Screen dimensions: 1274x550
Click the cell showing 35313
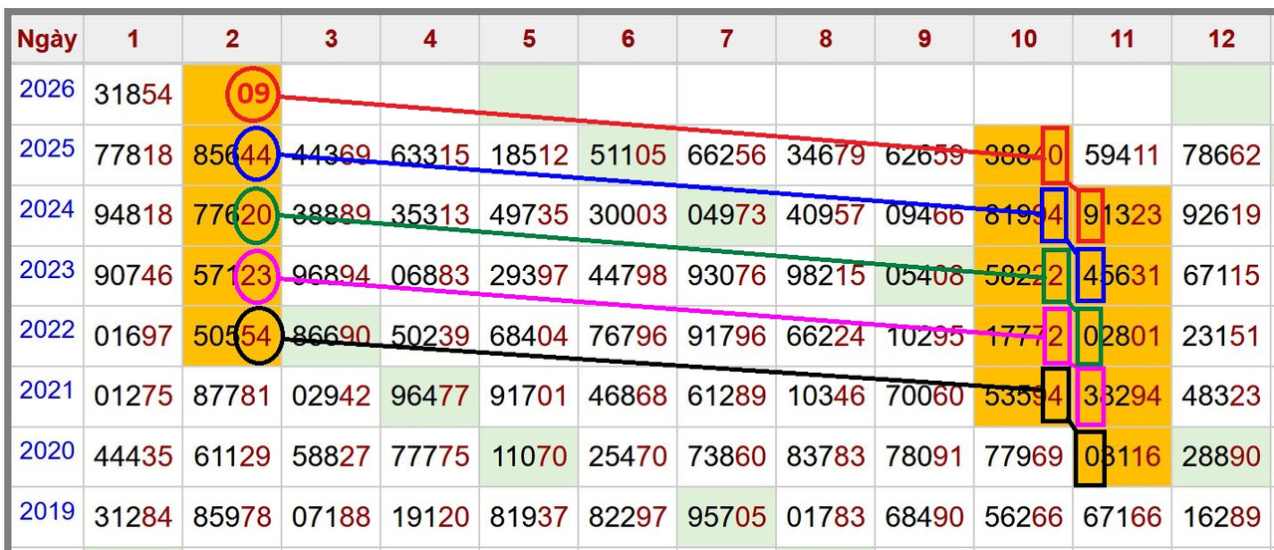point(429,215)
